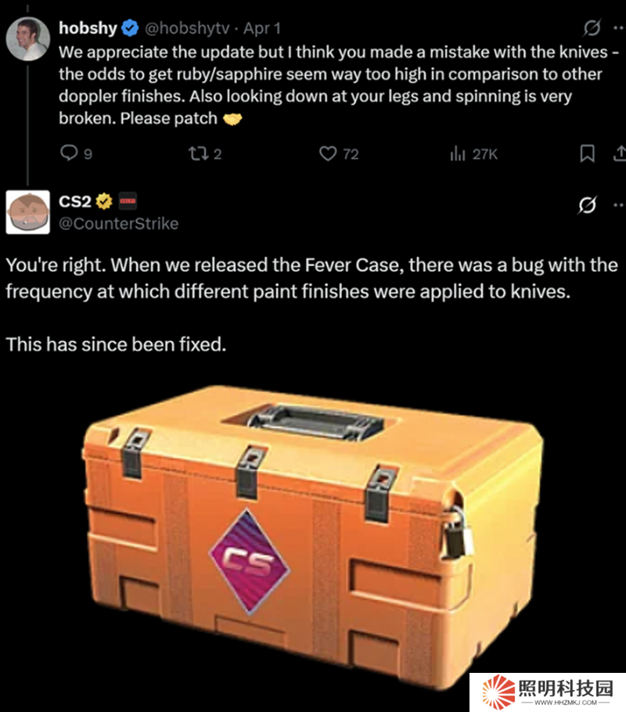Click the CS2 display name

click(x=75, y=201)
